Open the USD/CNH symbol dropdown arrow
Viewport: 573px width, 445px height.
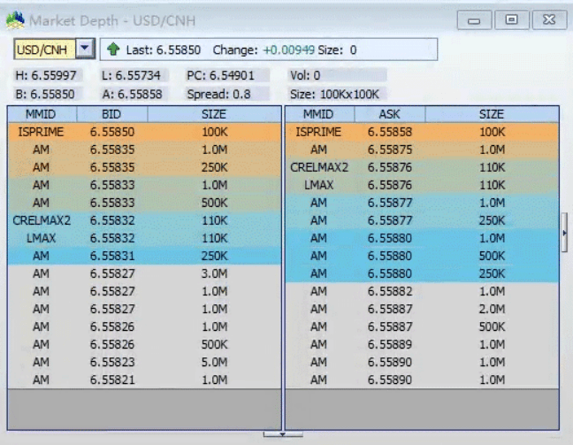tap(85, 49)
